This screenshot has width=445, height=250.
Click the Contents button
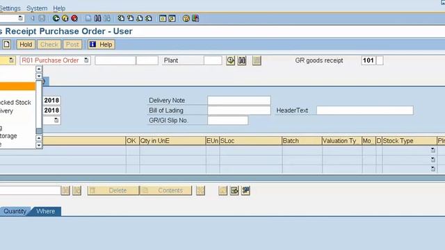(x=165, y=190)
